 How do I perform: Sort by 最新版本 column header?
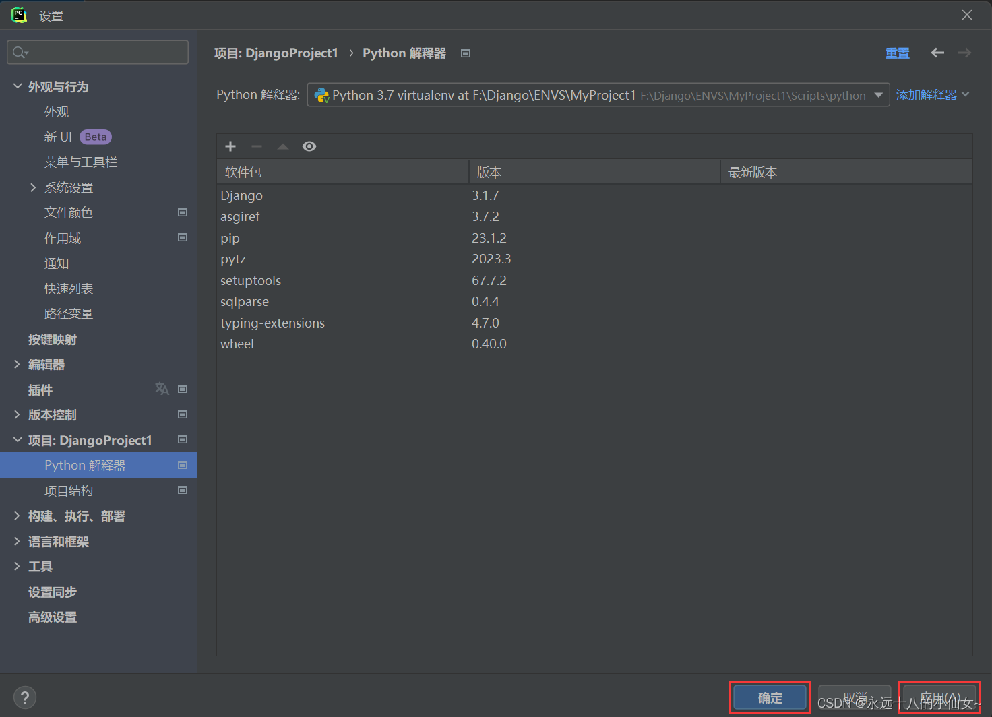tap(846, 172)
